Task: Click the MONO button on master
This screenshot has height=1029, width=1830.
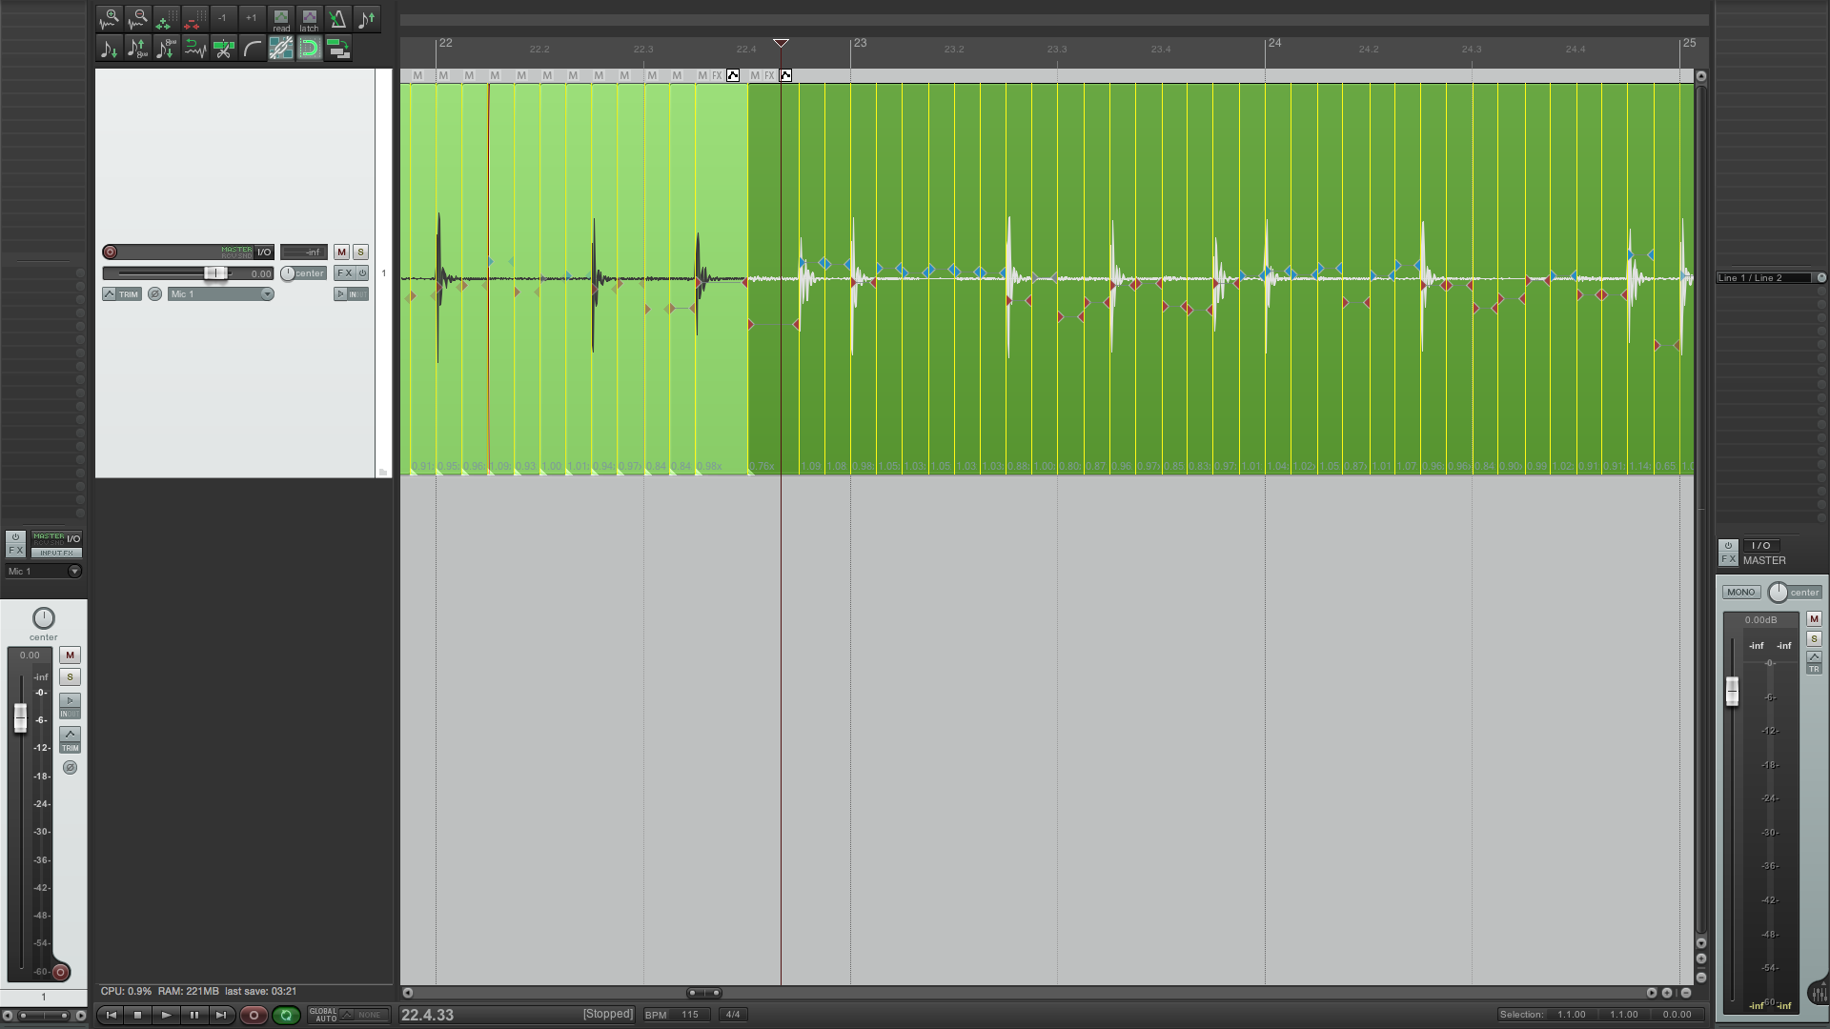Action: [x=1740, y=593]
